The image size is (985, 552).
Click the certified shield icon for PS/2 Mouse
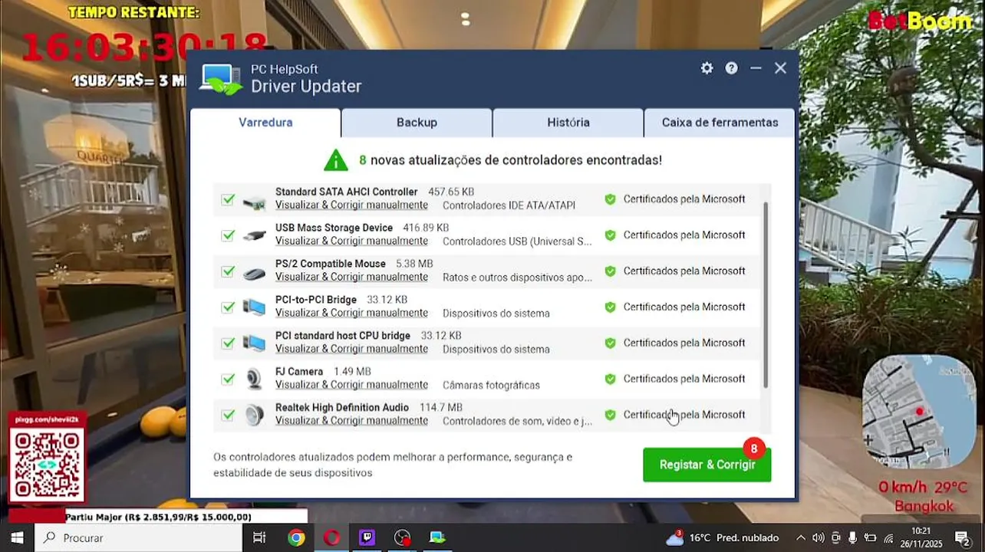[610, 271]
